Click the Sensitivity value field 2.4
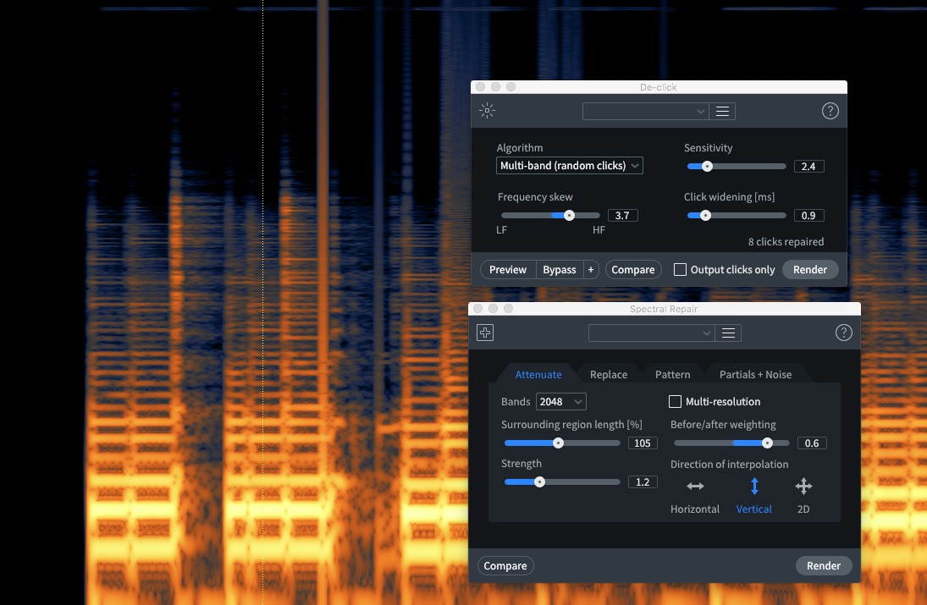 click(x=808, y=167)
